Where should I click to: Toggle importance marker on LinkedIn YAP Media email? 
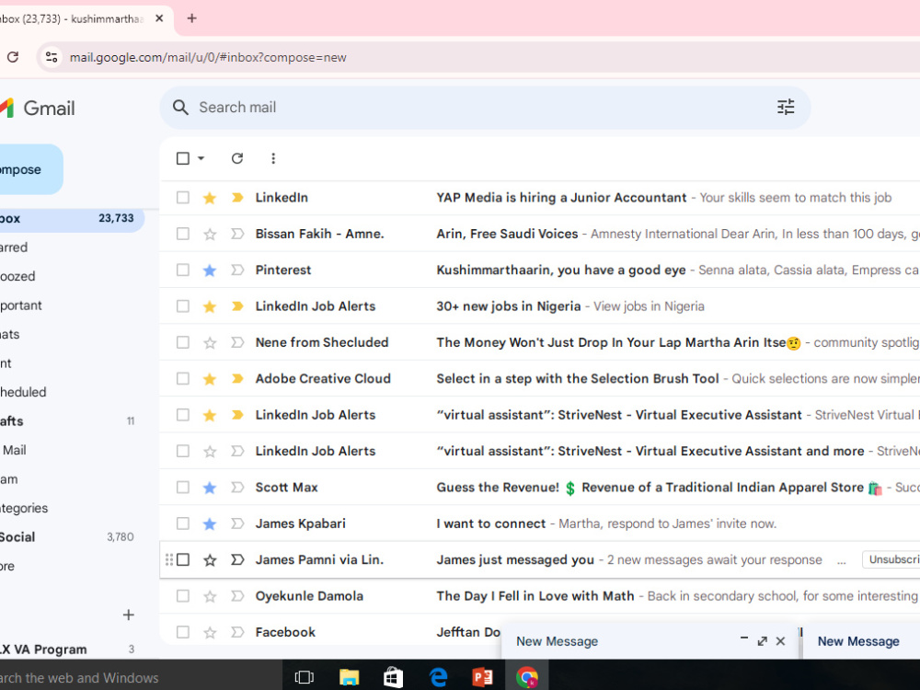pyautogui.click(x=237, y=198)
